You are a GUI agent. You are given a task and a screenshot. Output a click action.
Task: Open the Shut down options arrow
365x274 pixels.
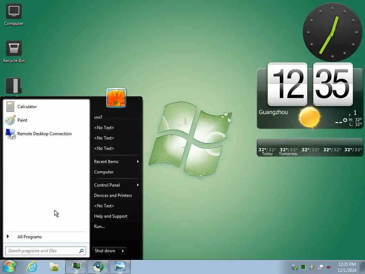click(x=123, y=251)
